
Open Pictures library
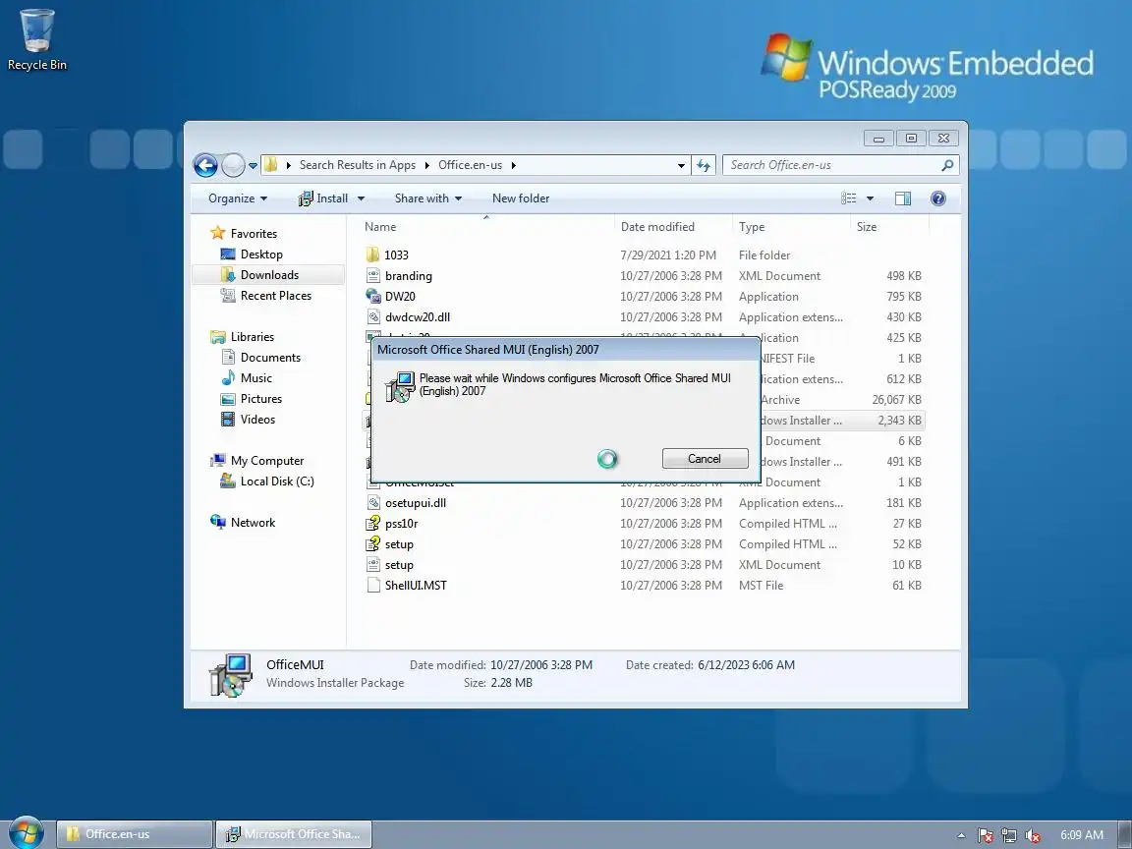pyautogui.click(x=260, y=399)
